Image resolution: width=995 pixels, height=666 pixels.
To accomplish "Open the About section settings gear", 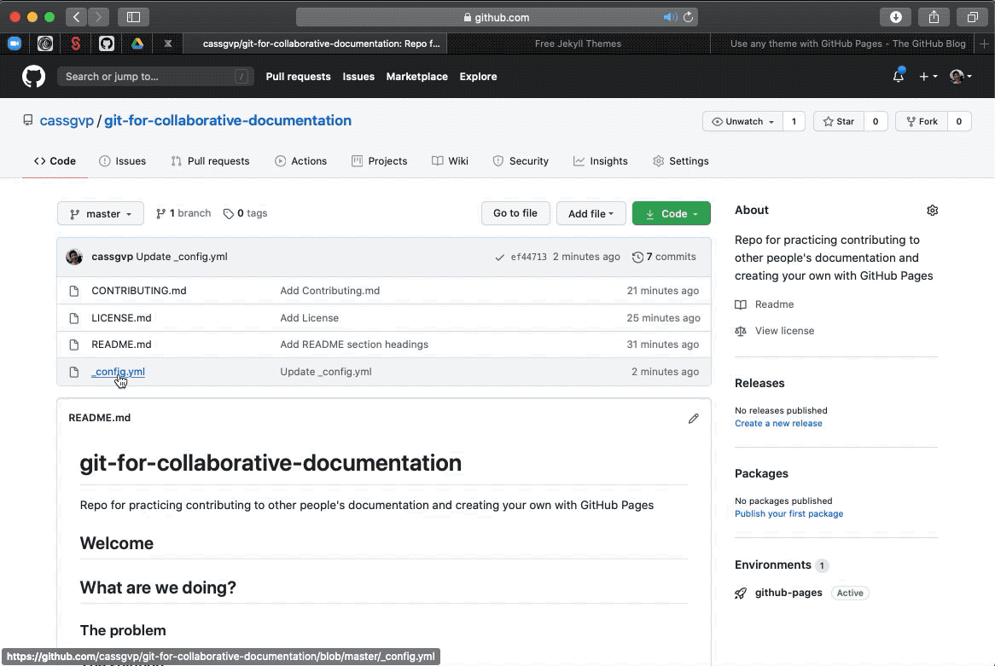I will click(932, 210).
